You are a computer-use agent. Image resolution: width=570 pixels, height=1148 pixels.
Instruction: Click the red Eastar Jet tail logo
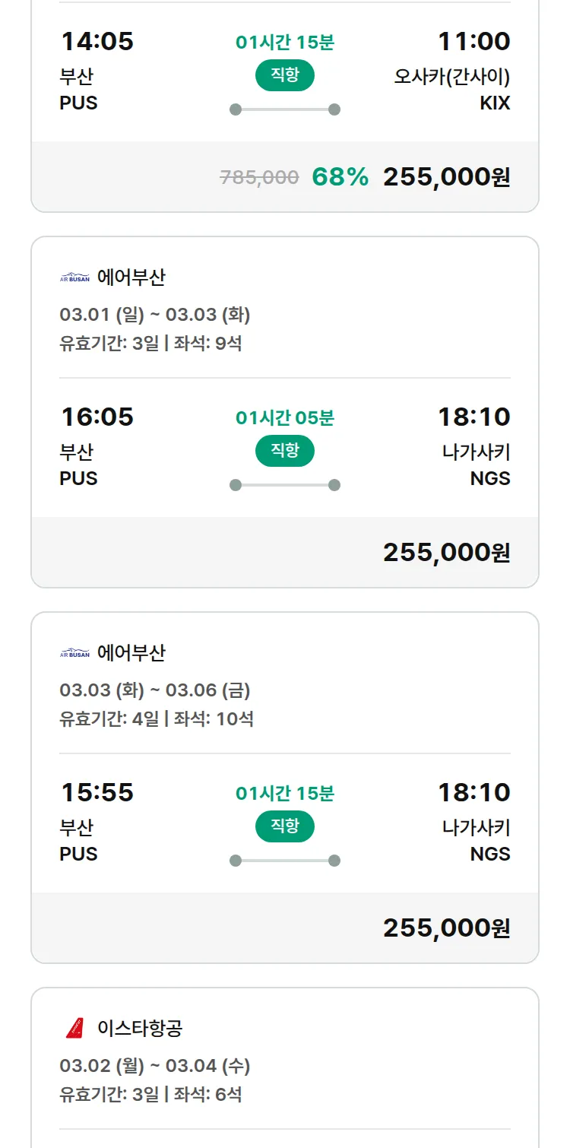coord(74,1029)
